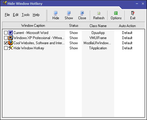Screen dimensions: 147x120
Task: Click the Show toolbar icon
Action: tap(69, 13)
